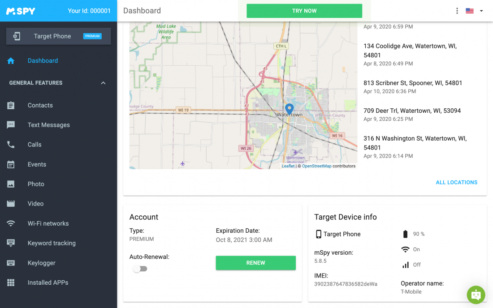
Task: Click the IMEI number value
Action: click(346, 284)
